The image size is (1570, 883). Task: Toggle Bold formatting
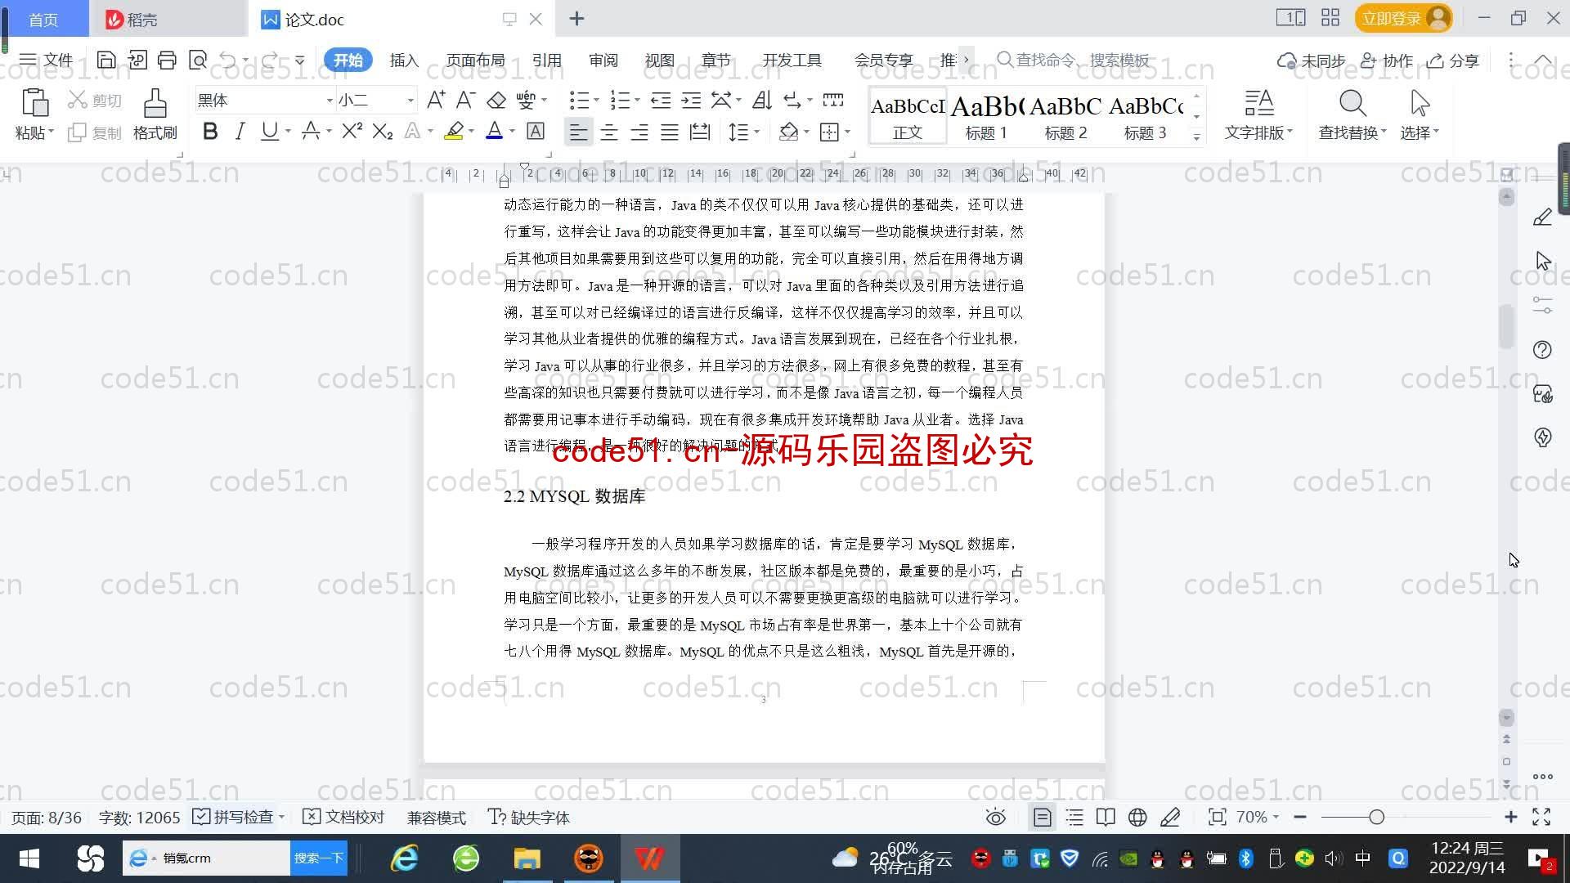[x=210, y=131]
